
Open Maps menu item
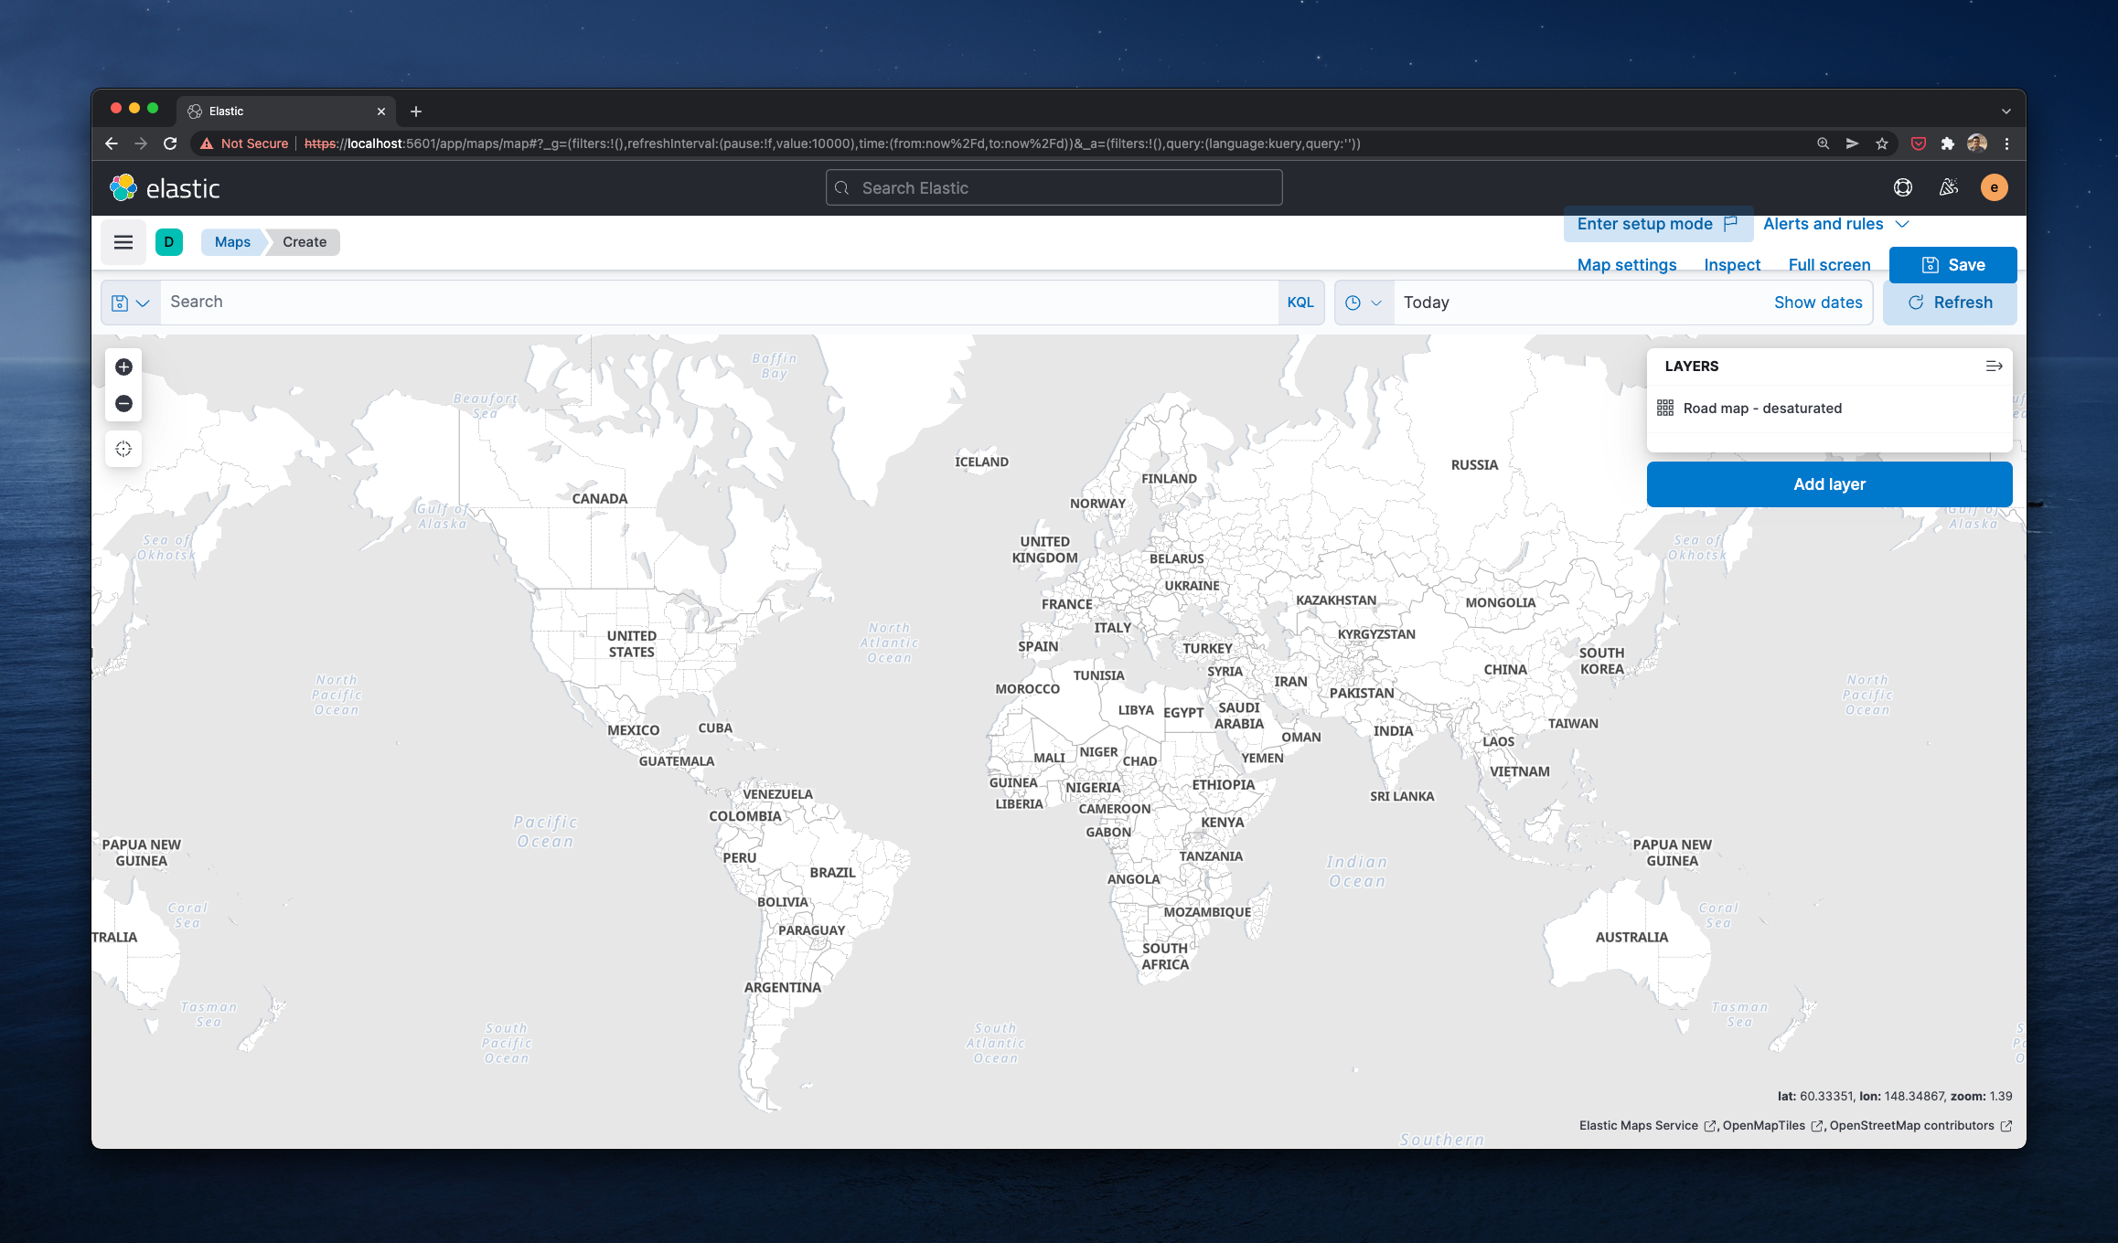[230, 241]
